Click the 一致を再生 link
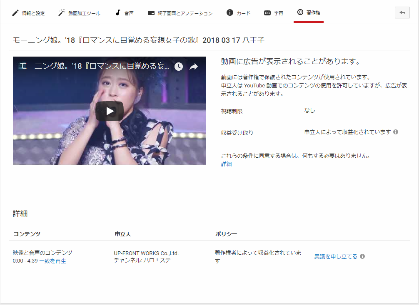The width and height of the screenshot is (419, 305). (52, 261)
